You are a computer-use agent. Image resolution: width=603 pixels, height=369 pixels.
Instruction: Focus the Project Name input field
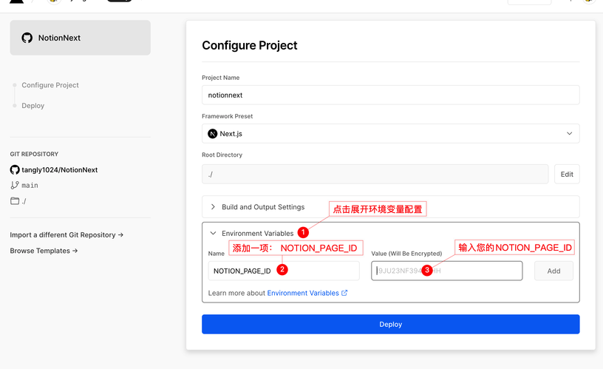390,95
